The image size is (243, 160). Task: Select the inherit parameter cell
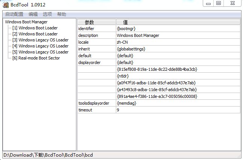pos(97,49)
